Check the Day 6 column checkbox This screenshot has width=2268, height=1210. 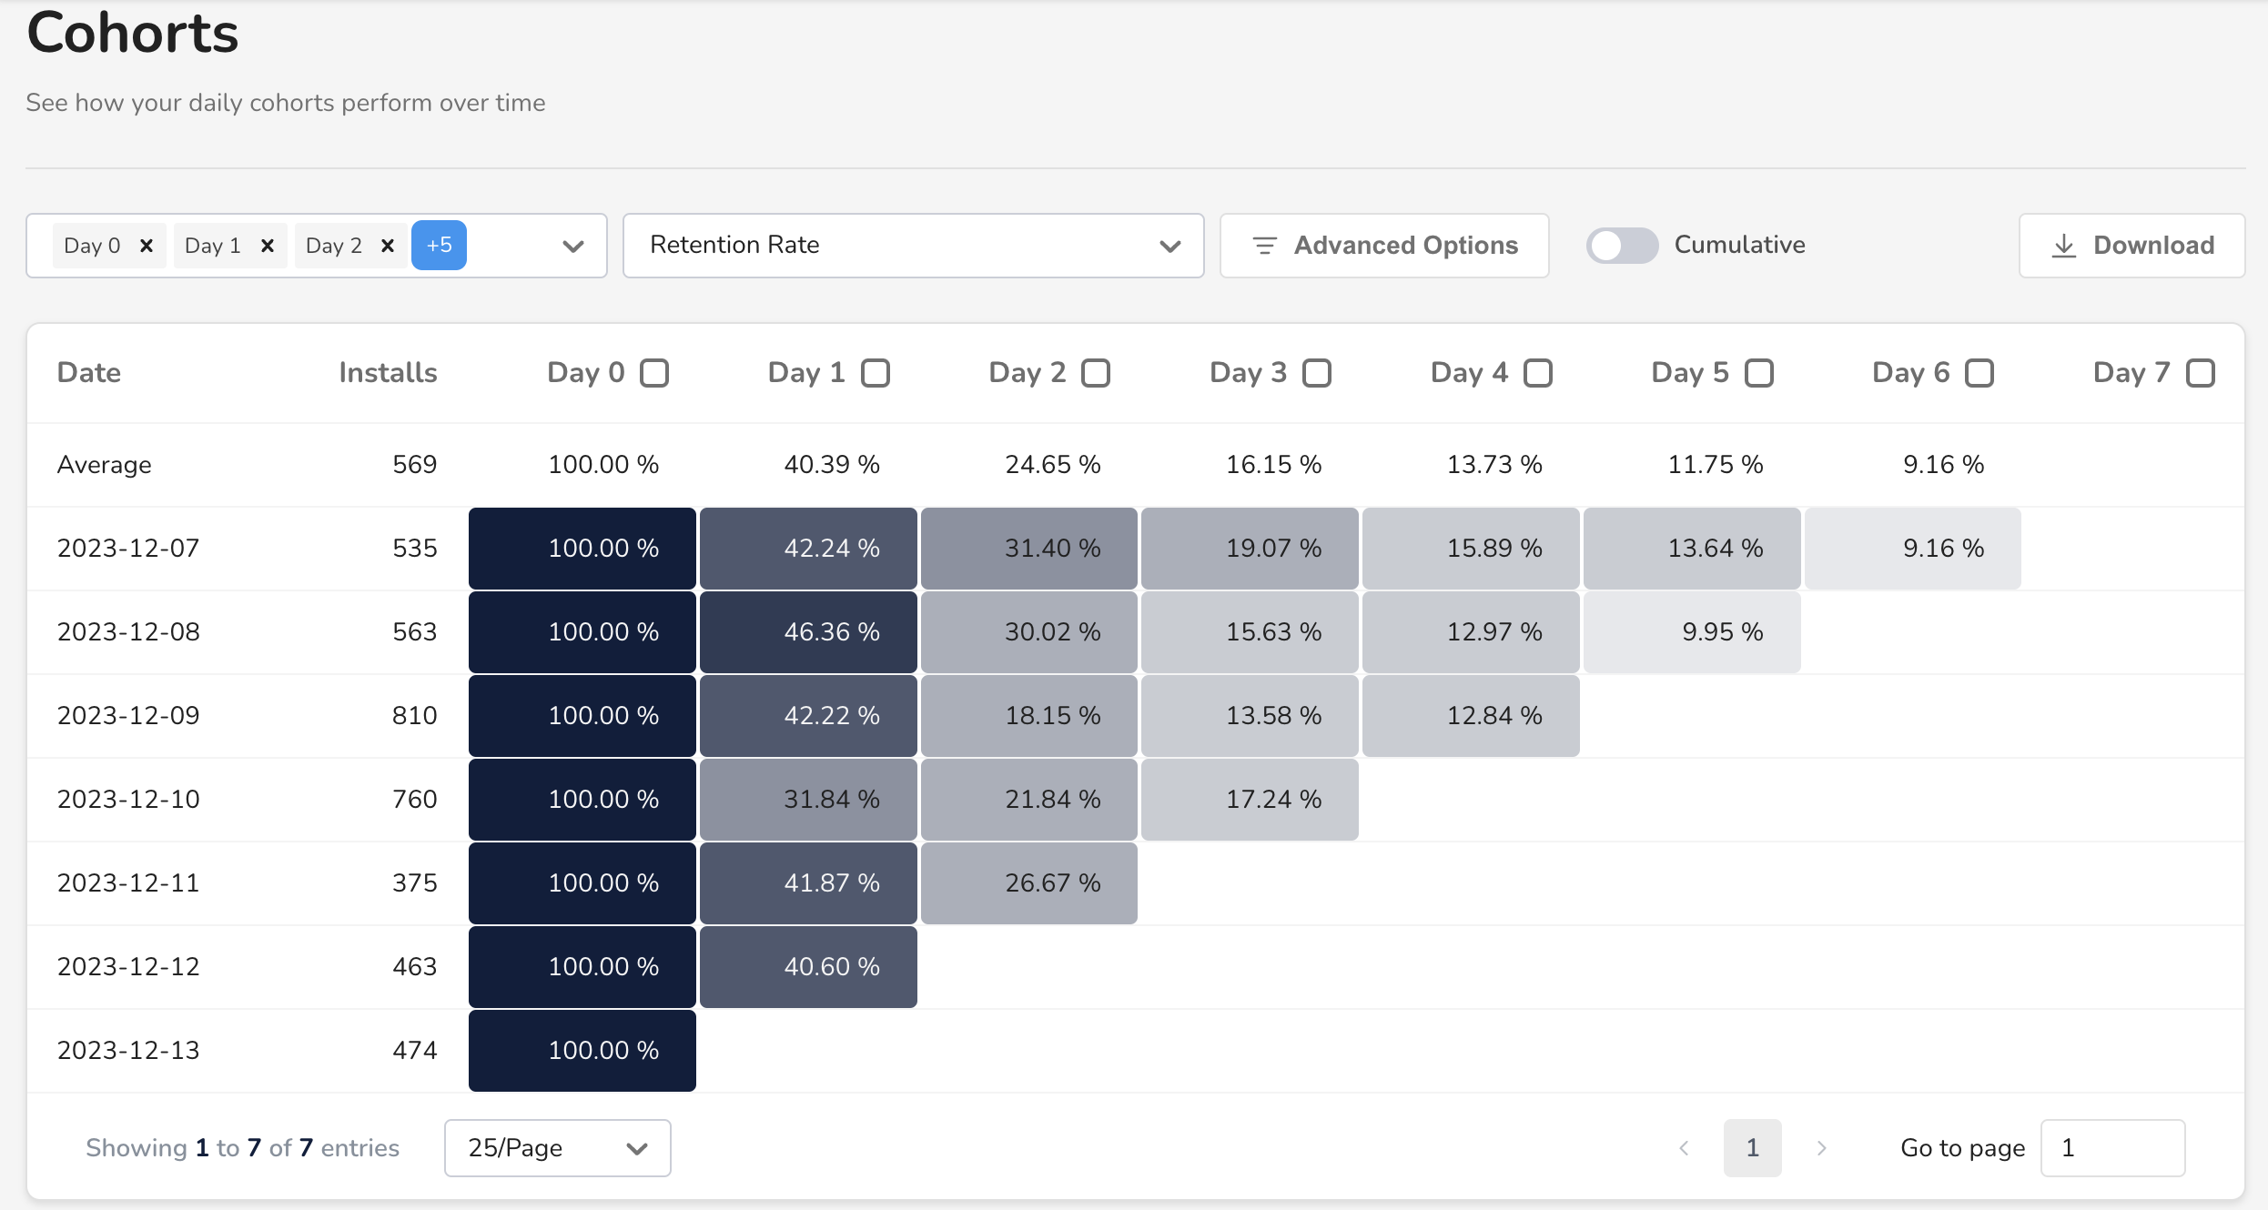[1979, 373]
